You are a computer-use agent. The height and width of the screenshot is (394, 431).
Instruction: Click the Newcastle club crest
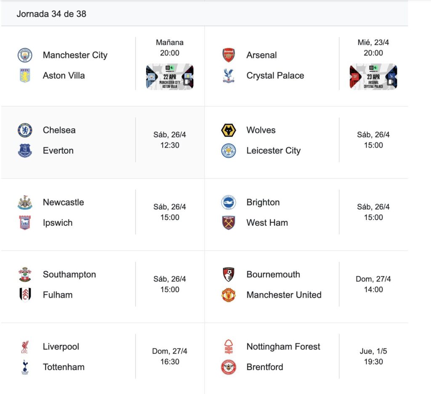click(25, 202)
